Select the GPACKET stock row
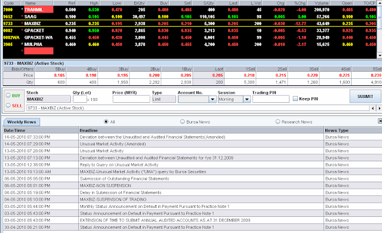The width and height of the screenshot is (382, 233). [x=190, y=30]
